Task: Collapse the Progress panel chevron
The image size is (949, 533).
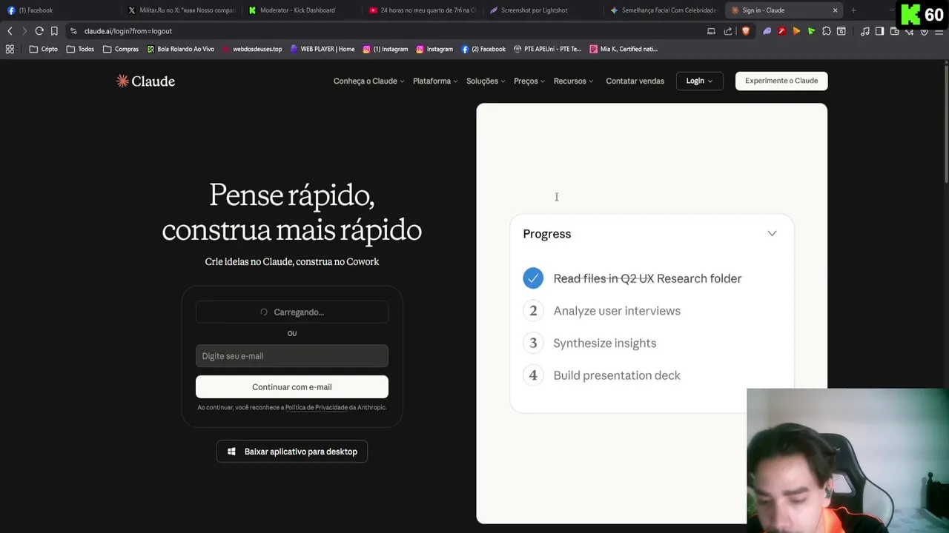Action: click(x=772, y=234)
